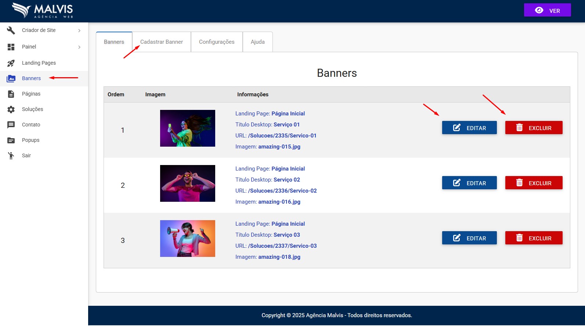The width and height of the screenshot is (585, 326).
Task: Open the Cadastrar Banner tab
Action: pos(162,42)
